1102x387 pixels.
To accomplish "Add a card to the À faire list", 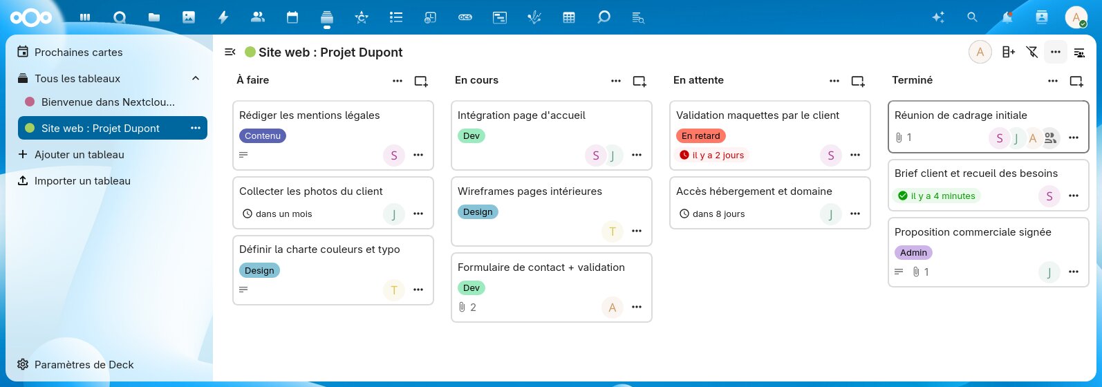I will point(421,81).
